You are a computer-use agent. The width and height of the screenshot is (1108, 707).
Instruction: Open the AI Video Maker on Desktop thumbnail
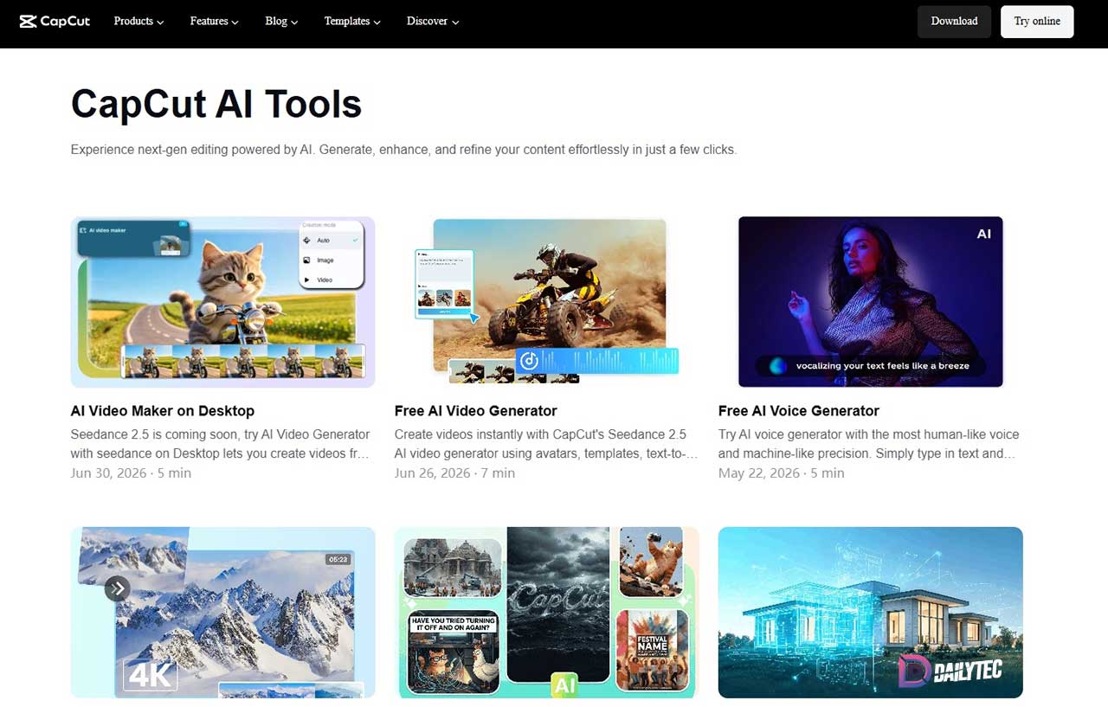coord(222,302)
